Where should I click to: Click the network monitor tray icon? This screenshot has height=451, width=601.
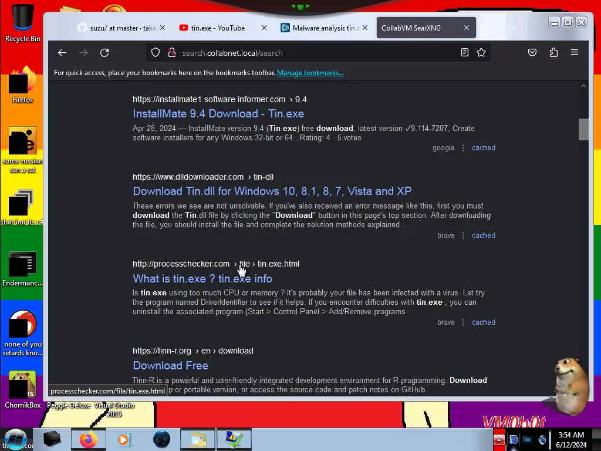(x=528, y=440)
